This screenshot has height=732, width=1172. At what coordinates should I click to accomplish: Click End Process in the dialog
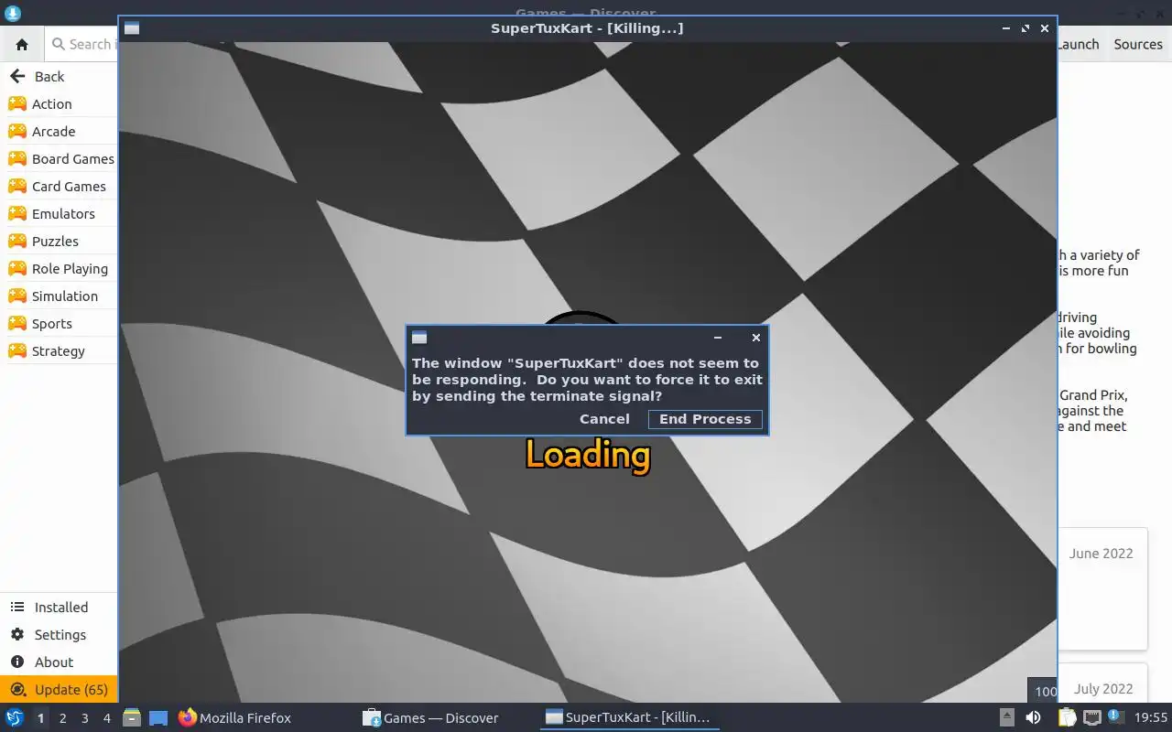pos(705,419)
